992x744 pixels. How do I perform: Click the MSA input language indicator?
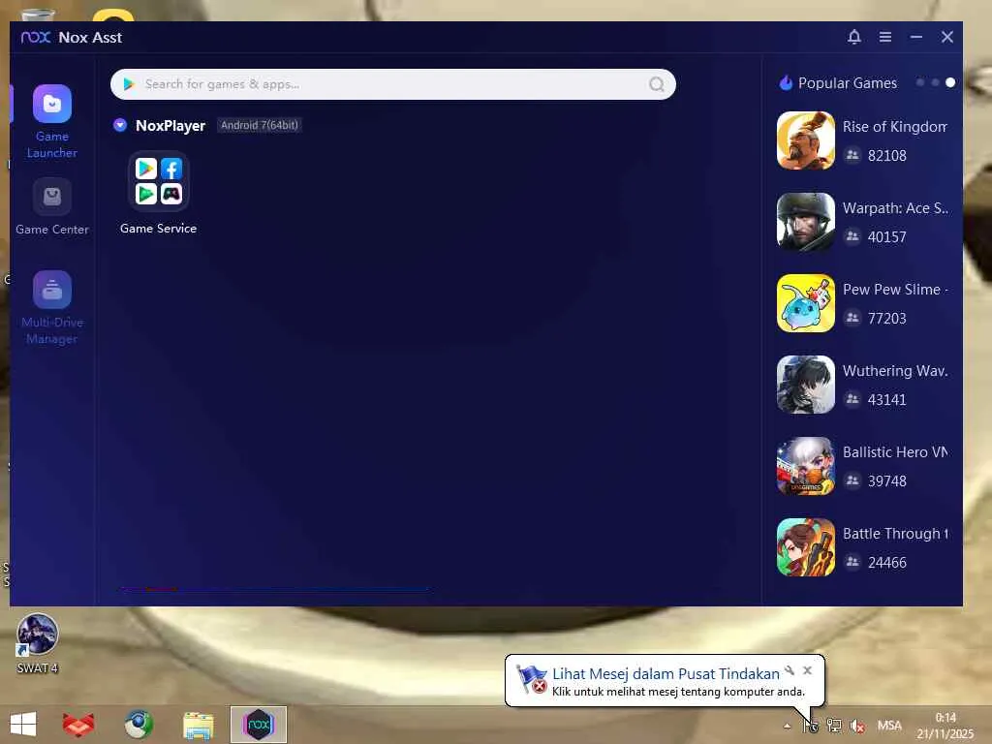(x=889, y=726)
